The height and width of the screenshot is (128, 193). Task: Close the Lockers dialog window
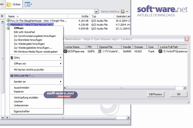pyautogui.click(x=187, y=39)
